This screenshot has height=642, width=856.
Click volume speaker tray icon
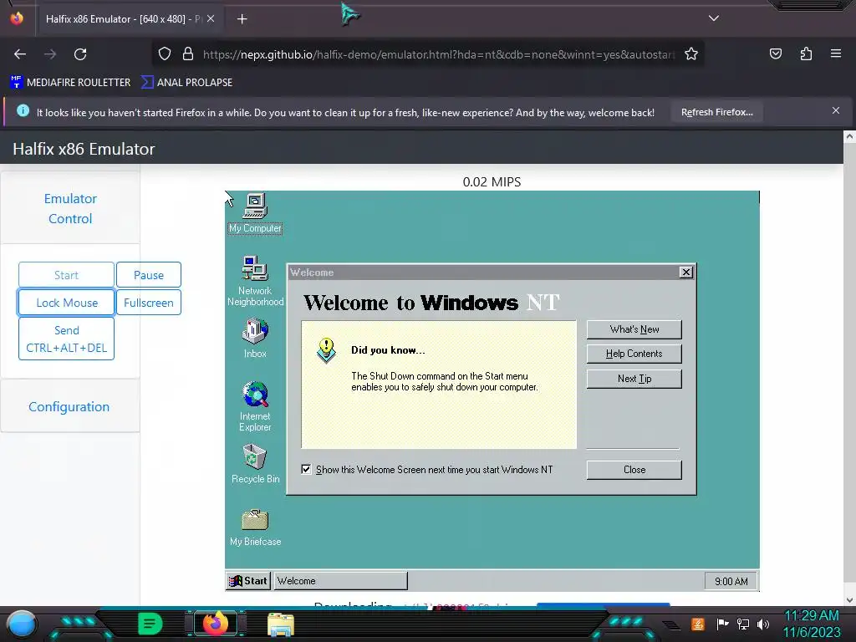coord(763,624)
